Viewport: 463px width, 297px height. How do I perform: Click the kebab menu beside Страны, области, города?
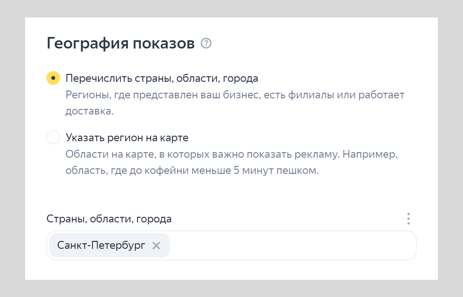point(408,218)
